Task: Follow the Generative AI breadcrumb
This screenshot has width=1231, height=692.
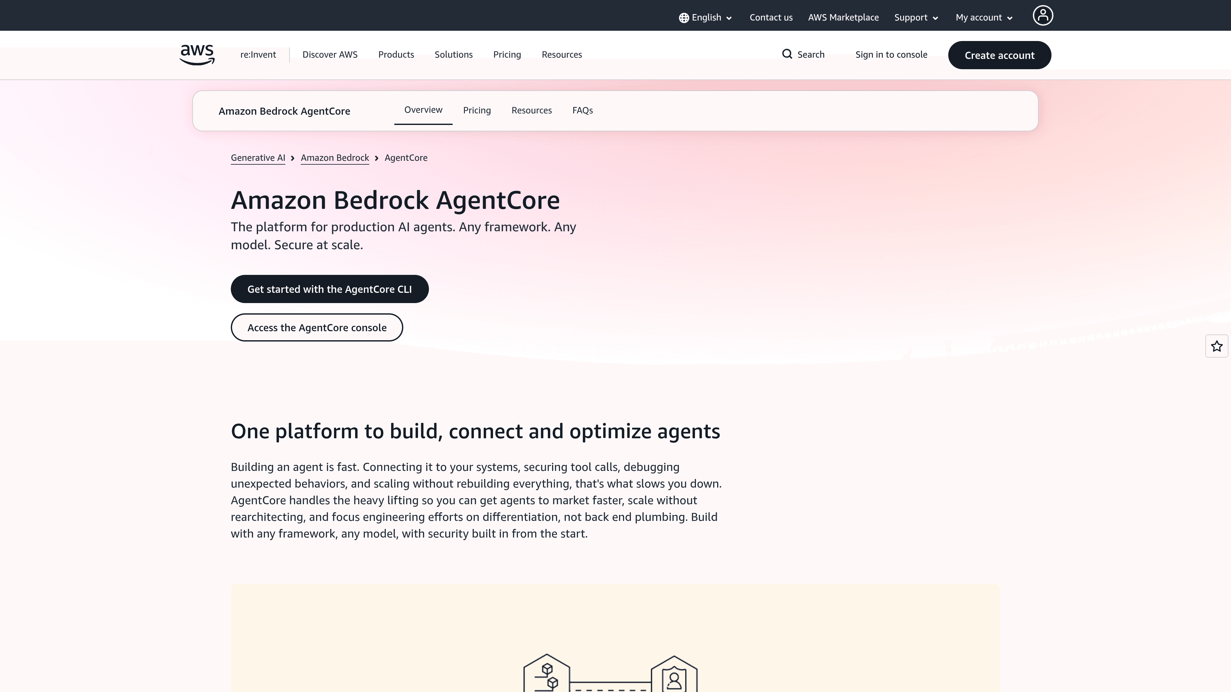Action: [x=257, y=158]
